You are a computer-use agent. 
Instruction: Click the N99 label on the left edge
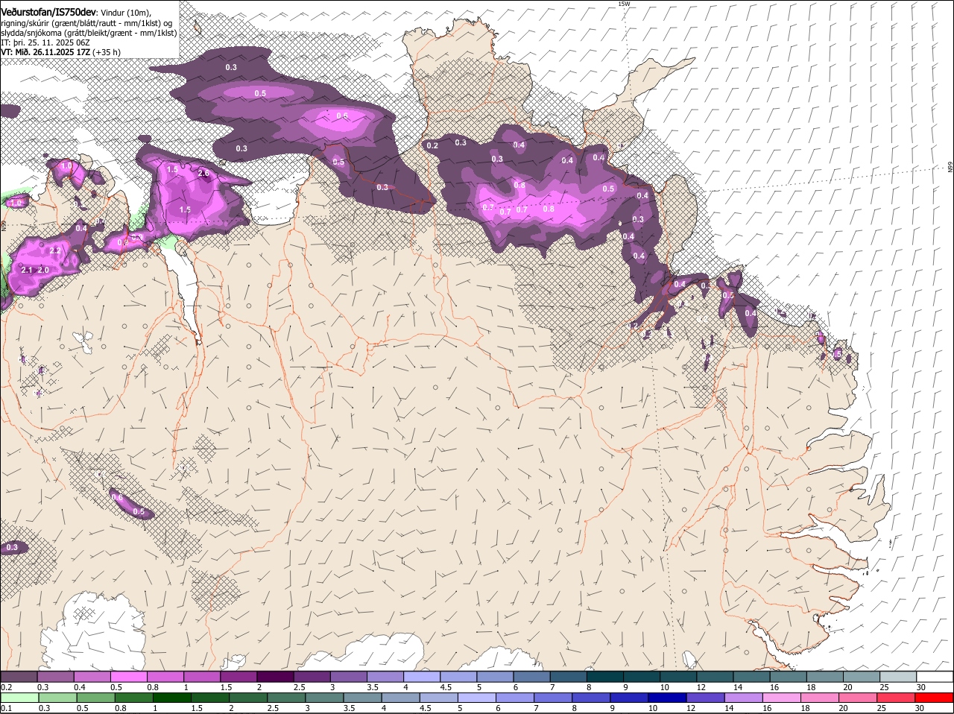pos(4,224)
